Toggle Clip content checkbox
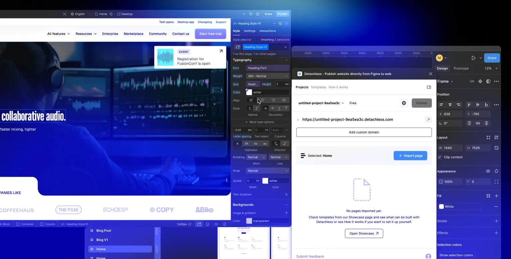This screenshot has width=511, height=259. [439, 157]
